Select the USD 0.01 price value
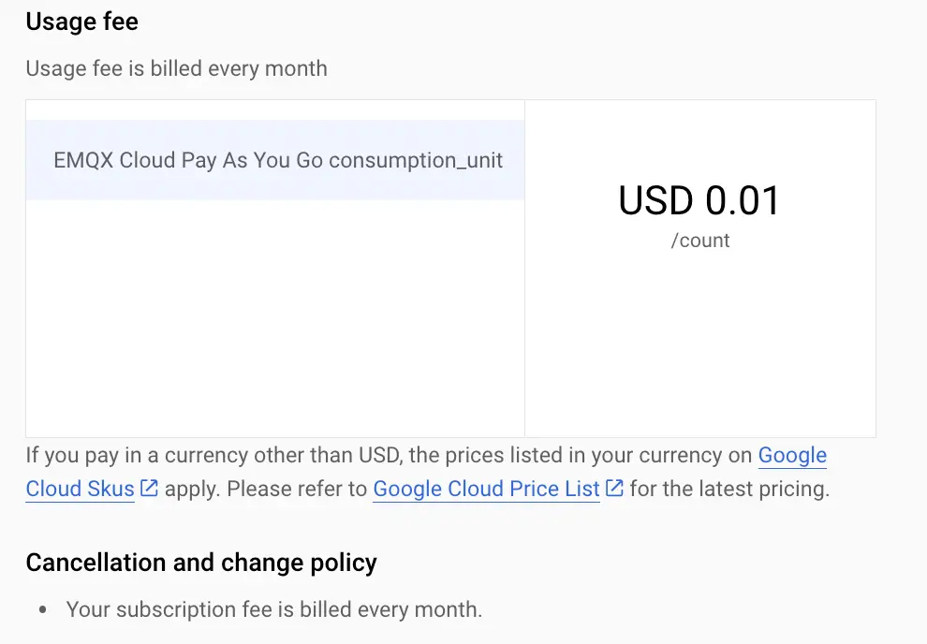 700,199
